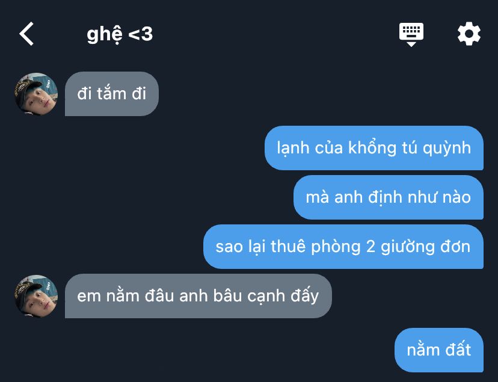Click the number "2" in the room message
Viewport: 498px width, 382px height.
click(x=370, y=247)
